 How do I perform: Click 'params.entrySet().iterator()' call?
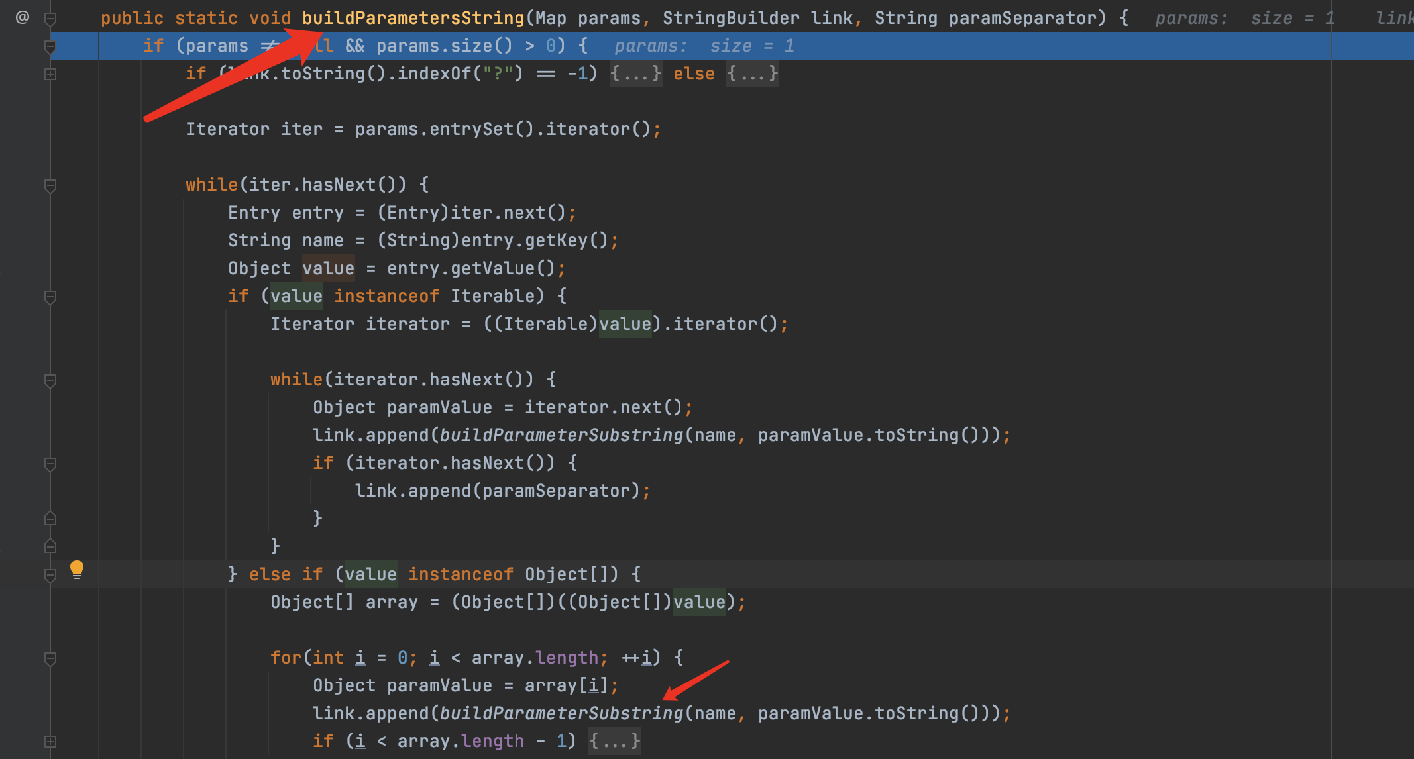(503, 129)
